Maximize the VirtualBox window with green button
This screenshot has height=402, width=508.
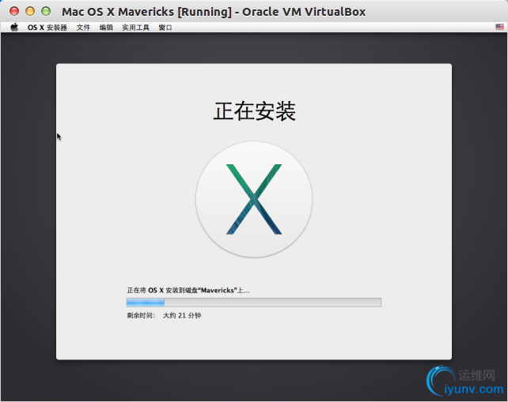(46, 11)
